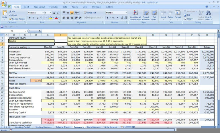
Task: Click the Increase Decimal icon
Action: (122, 18)
